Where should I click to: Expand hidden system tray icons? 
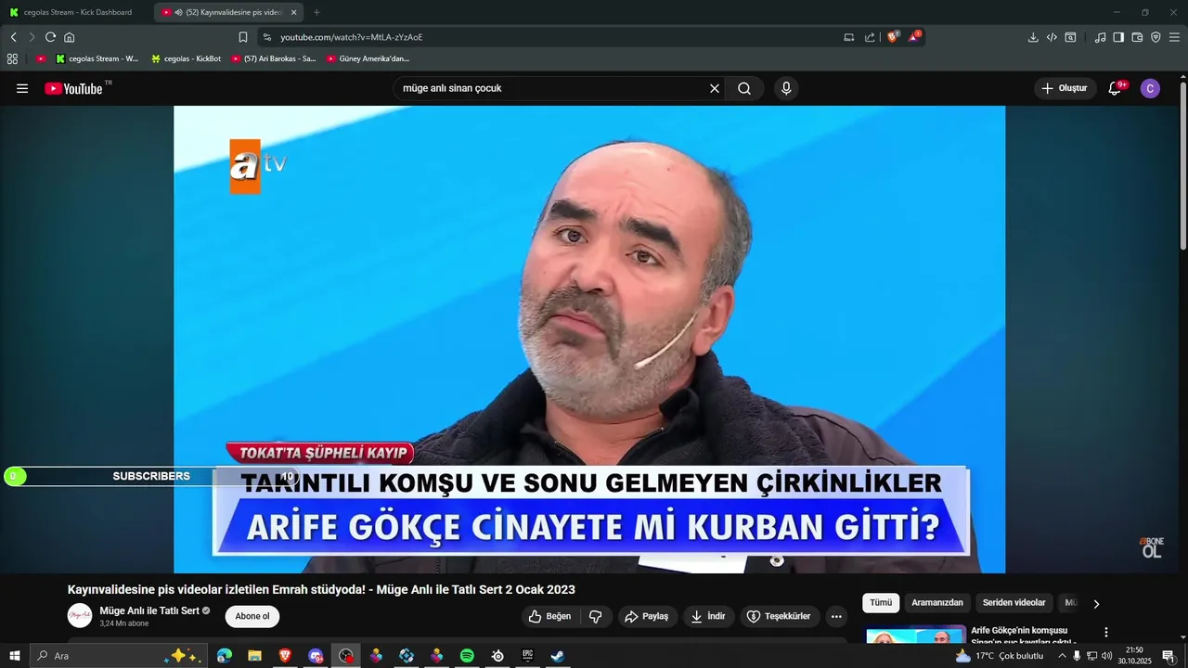coord(1062,656)
